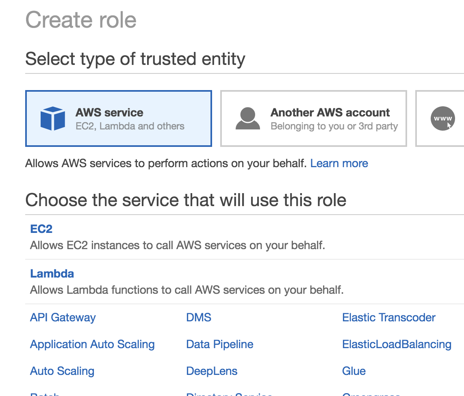Click the blue AWS service cube icon
Image resolution: width=464 pixels, height=396 pixels.
pyautogui.click(x=52, y=118)
